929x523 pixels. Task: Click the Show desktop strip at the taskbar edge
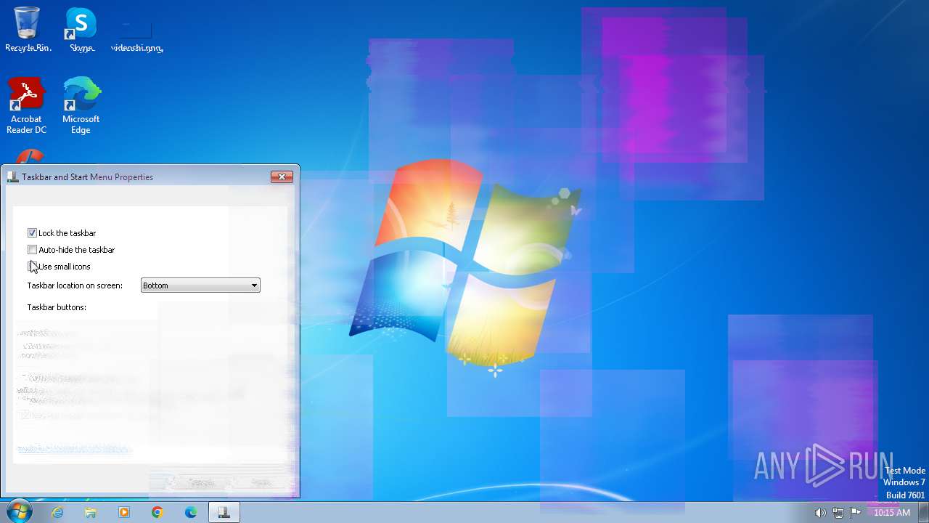pos(923,512)
